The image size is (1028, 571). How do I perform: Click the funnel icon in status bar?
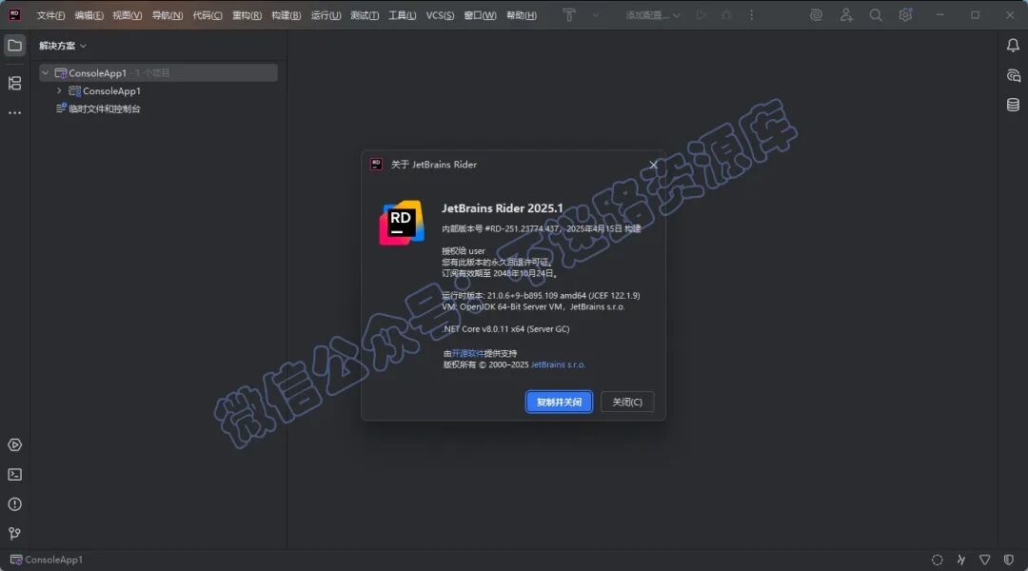(985, 560)
